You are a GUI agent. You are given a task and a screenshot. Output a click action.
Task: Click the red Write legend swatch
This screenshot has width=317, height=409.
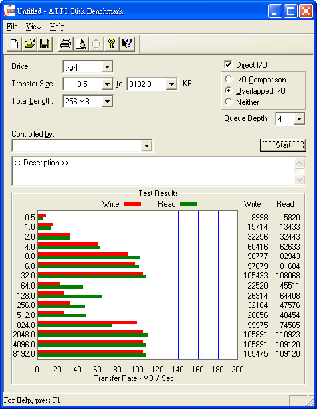(x=132, y=204)
